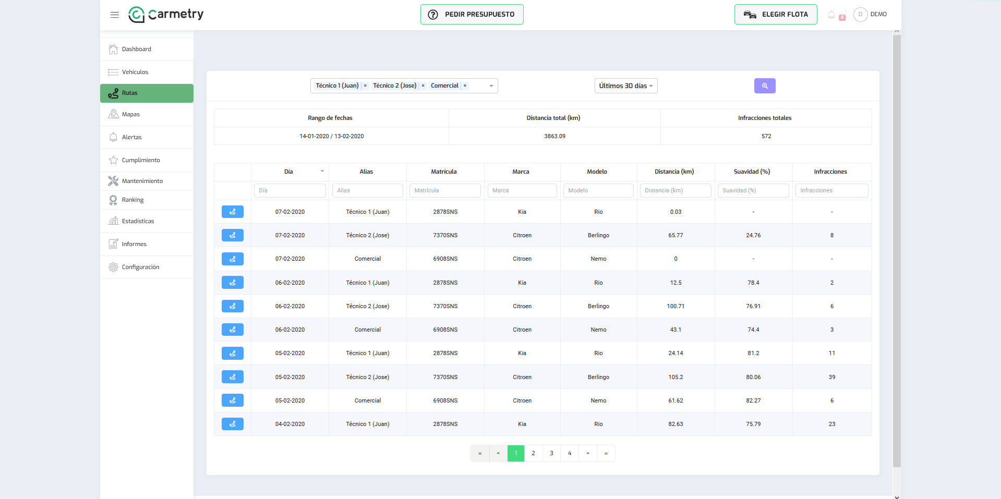This screenshot has height=499, width=1001.
Task: Remove the Técnico 2 (Jose) filter tag
Action: click(x=423, y=86)
